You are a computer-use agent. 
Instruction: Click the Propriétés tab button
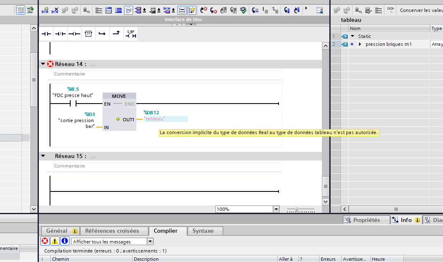(x=366, y=220)
